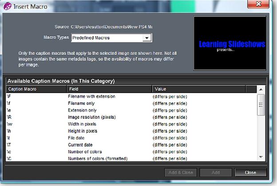Select the Number of colors row
The height and width of the screenshot is (186, 277).
[x=131, y=152]
